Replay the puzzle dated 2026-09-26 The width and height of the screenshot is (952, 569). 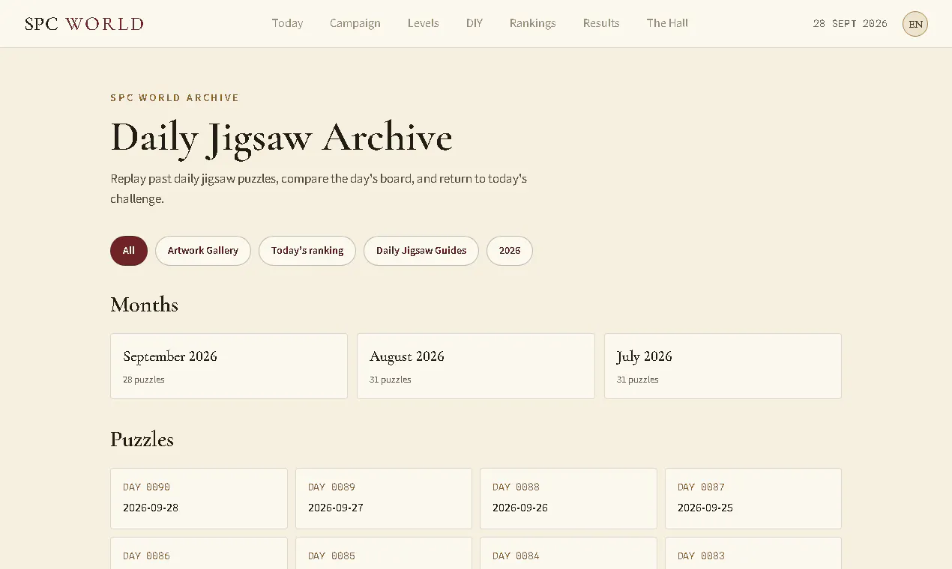pos(568,499)
